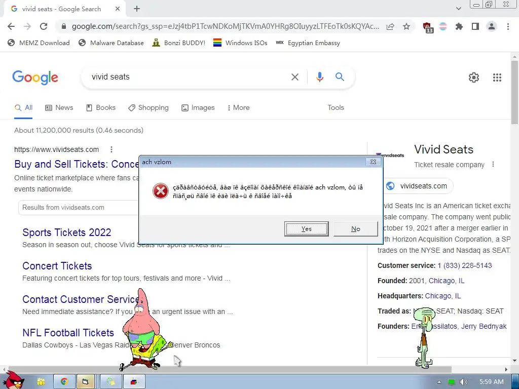Open the NFL Football Tickets link
Viewport: 519px width, 389px height.
click(68, 333)
